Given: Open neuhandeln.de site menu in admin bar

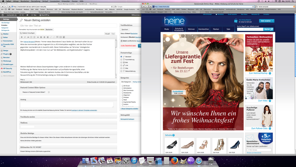Looking at the screenshot, I should pyautogui.click(x=11, y=15).
